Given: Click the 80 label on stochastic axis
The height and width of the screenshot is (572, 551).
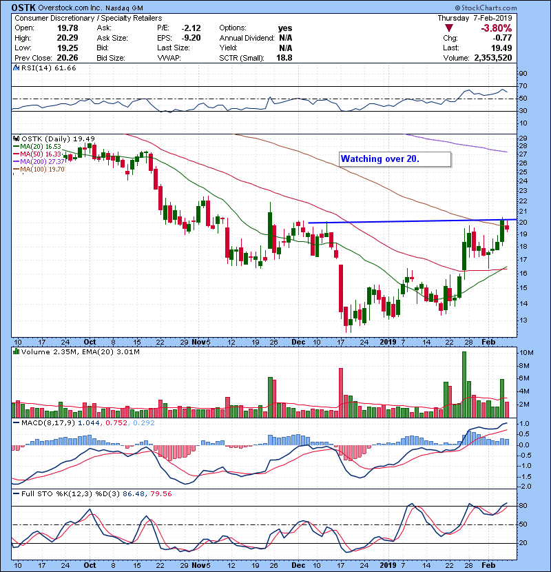Looking at the screenshot, I should pyautogui.click(x=523, y=506).
